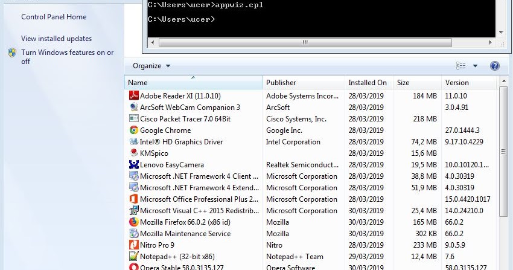
Task: Click the .NET Framework 4 Extended icon
Action: [x=134, y=187]
